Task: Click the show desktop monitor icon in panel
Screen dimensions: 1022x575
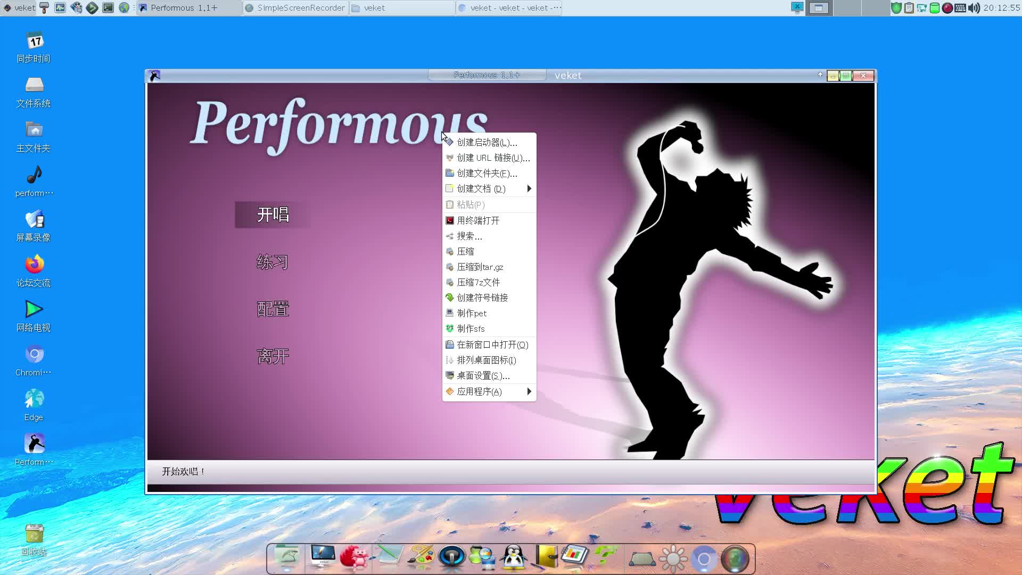Action: (x=797, y=7)
